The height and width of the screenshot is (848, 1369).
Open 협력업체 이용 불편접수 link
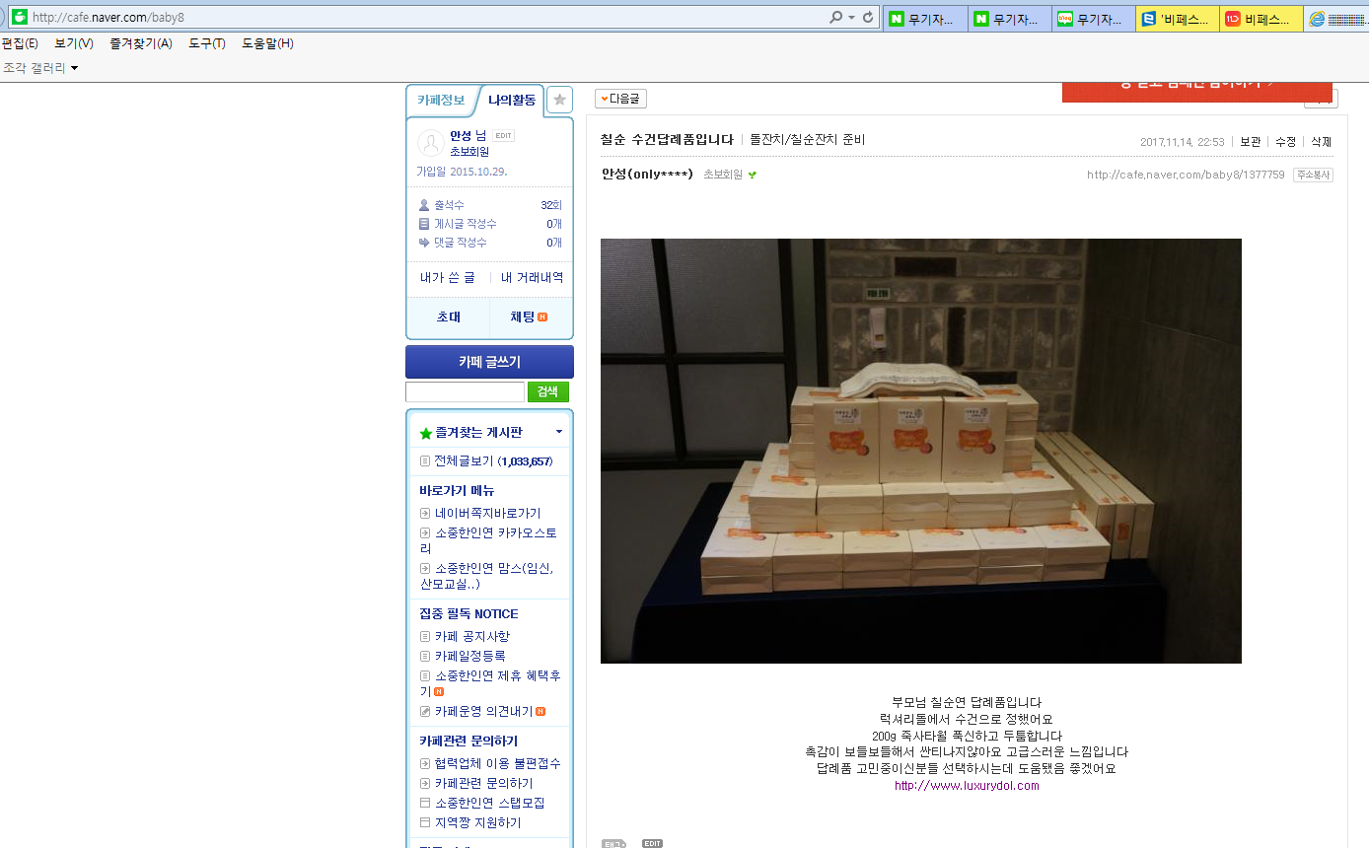pos(497,764)
